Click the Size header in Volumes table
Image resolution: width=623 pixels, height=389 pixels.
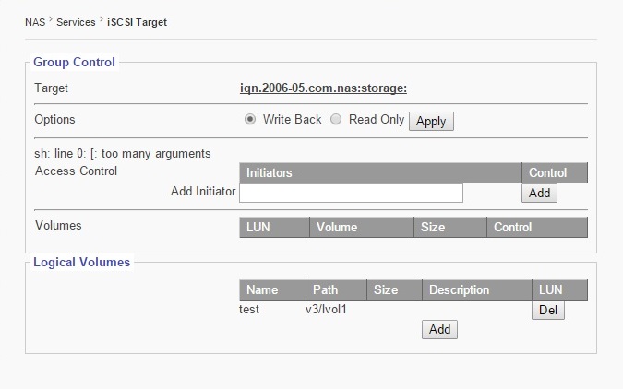click(433, 227)
